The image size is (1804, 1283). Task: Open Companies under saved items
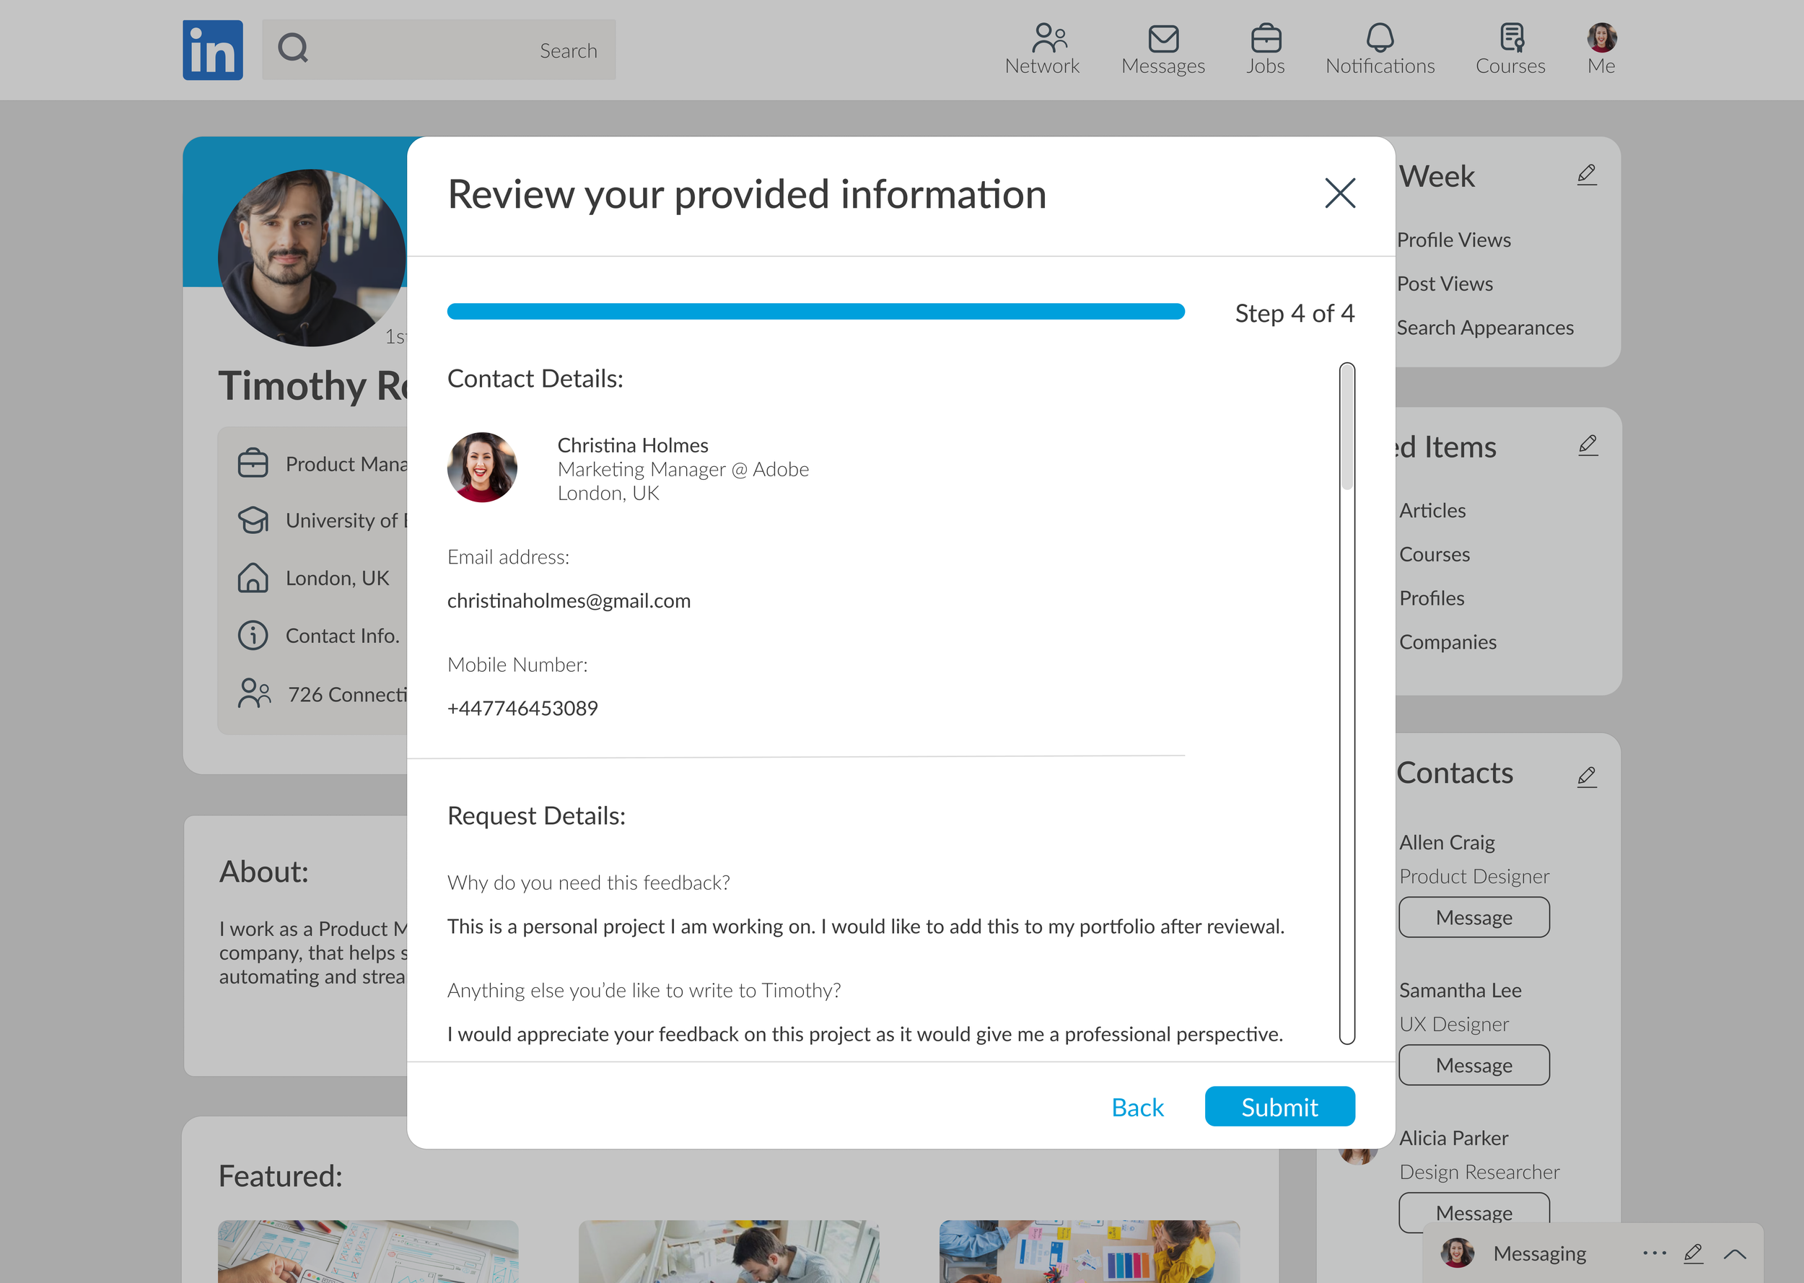tap(1447, 641)
